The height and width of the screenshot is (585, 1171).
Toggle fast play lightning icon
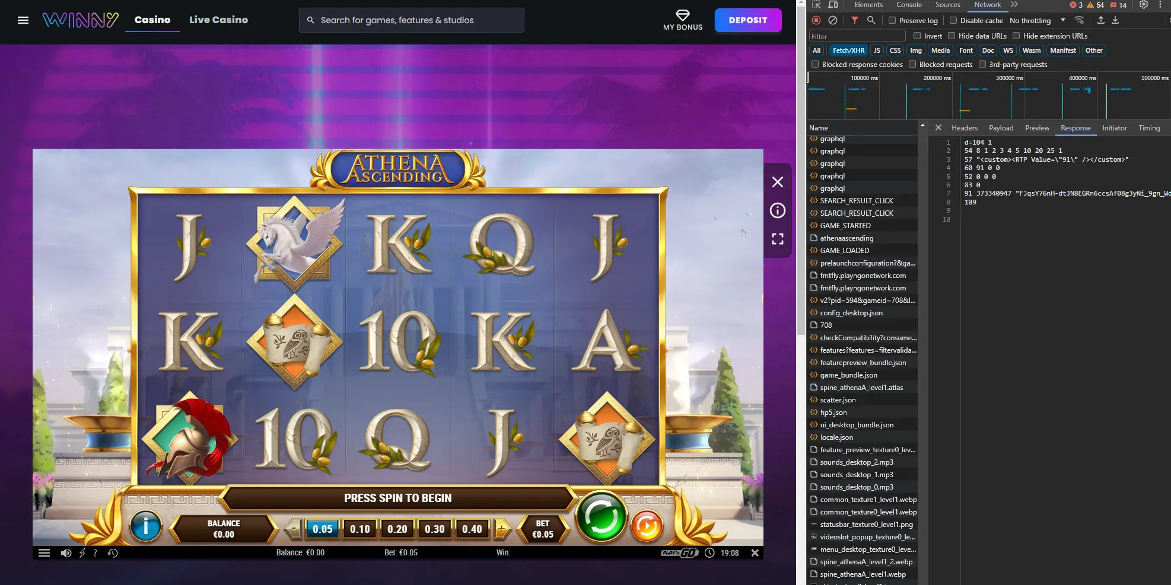[82, 553]
